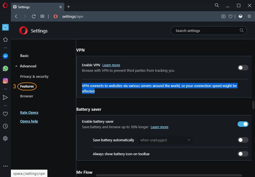This screenshot has width=255, height=177.
Task: Focus the Search settings field
Action: [208, 31]
